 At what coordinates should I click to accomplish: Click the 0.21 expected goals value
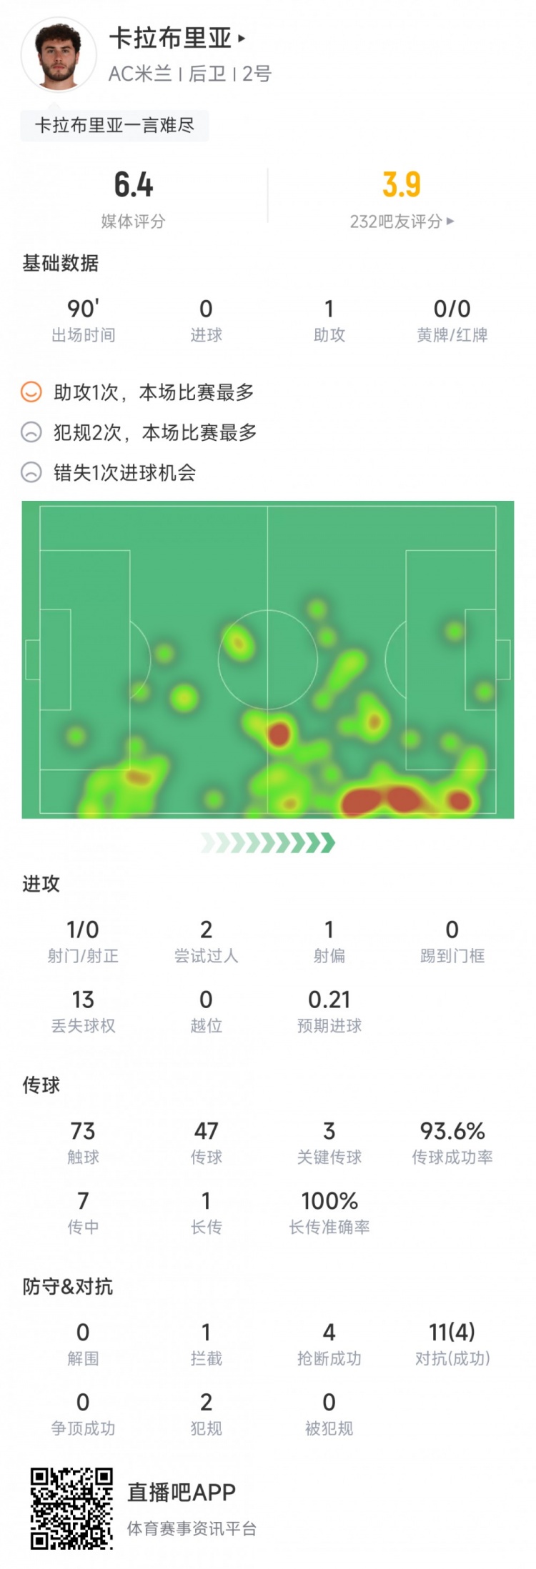pyautogui.click(x=329, y=1000)
